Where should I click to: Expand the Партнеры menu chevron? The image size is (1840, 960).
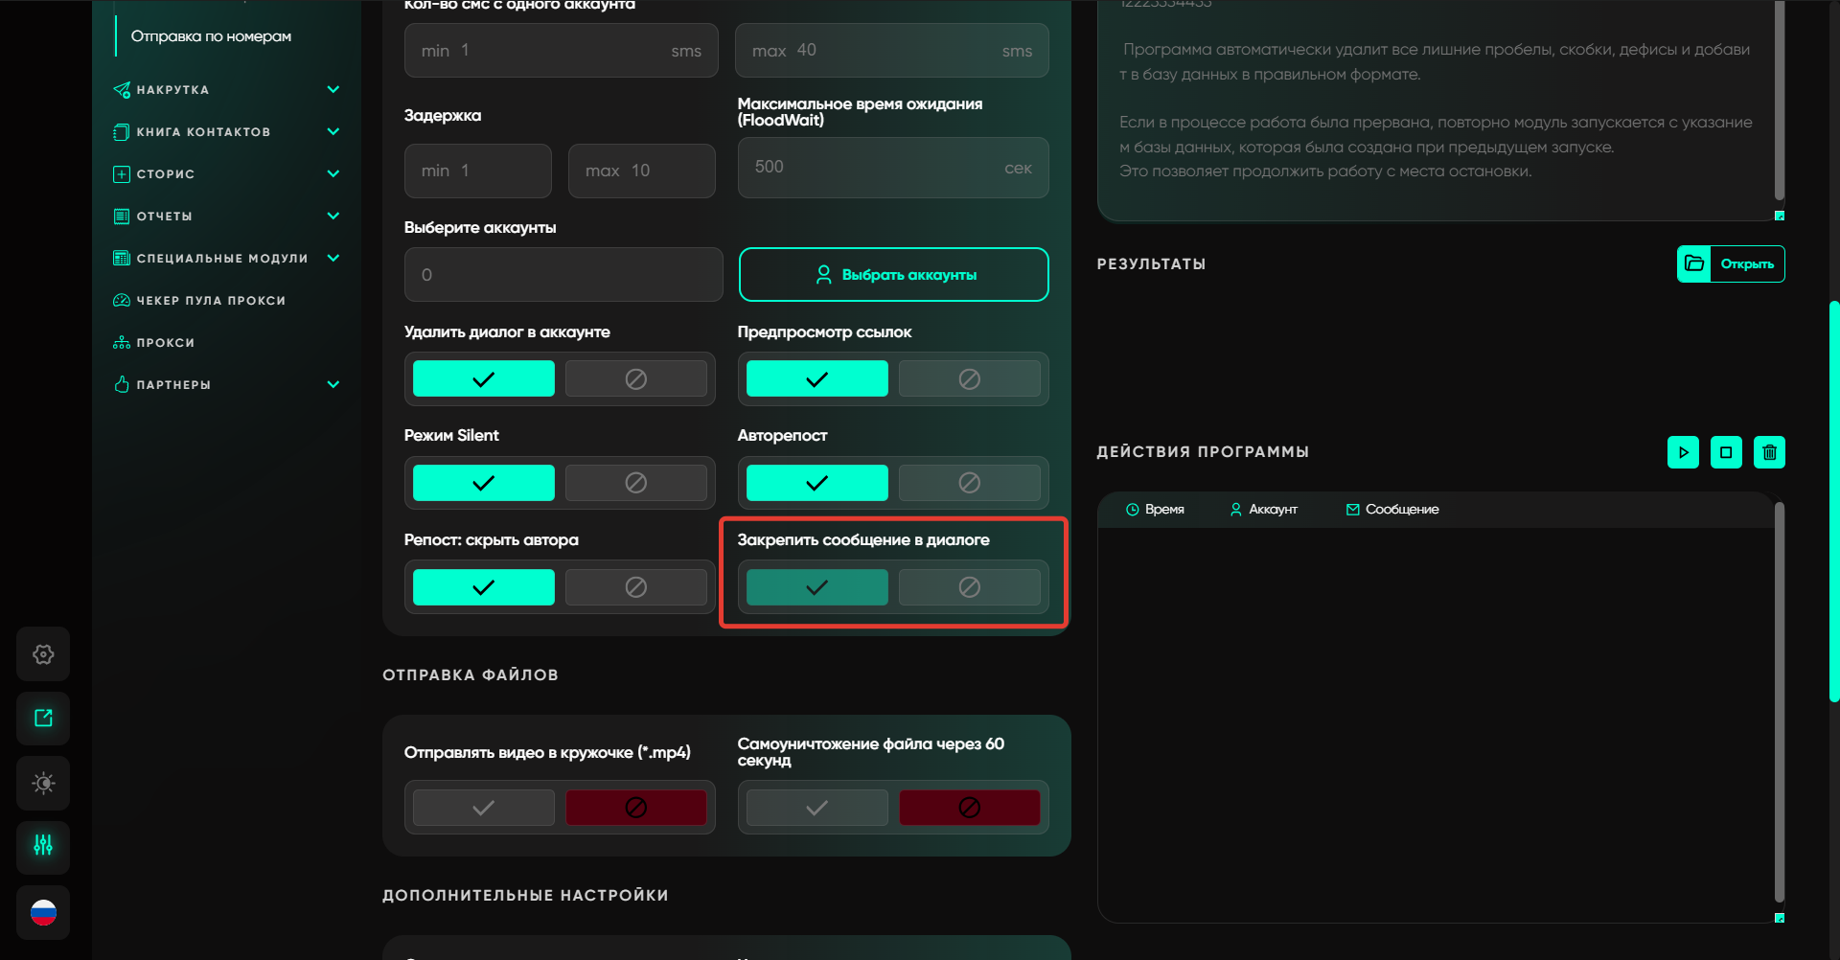[x=333, y=385]
